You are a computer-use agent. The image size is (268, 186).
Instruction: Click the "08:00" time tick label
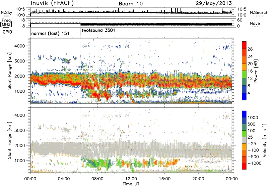click(97, 179)
